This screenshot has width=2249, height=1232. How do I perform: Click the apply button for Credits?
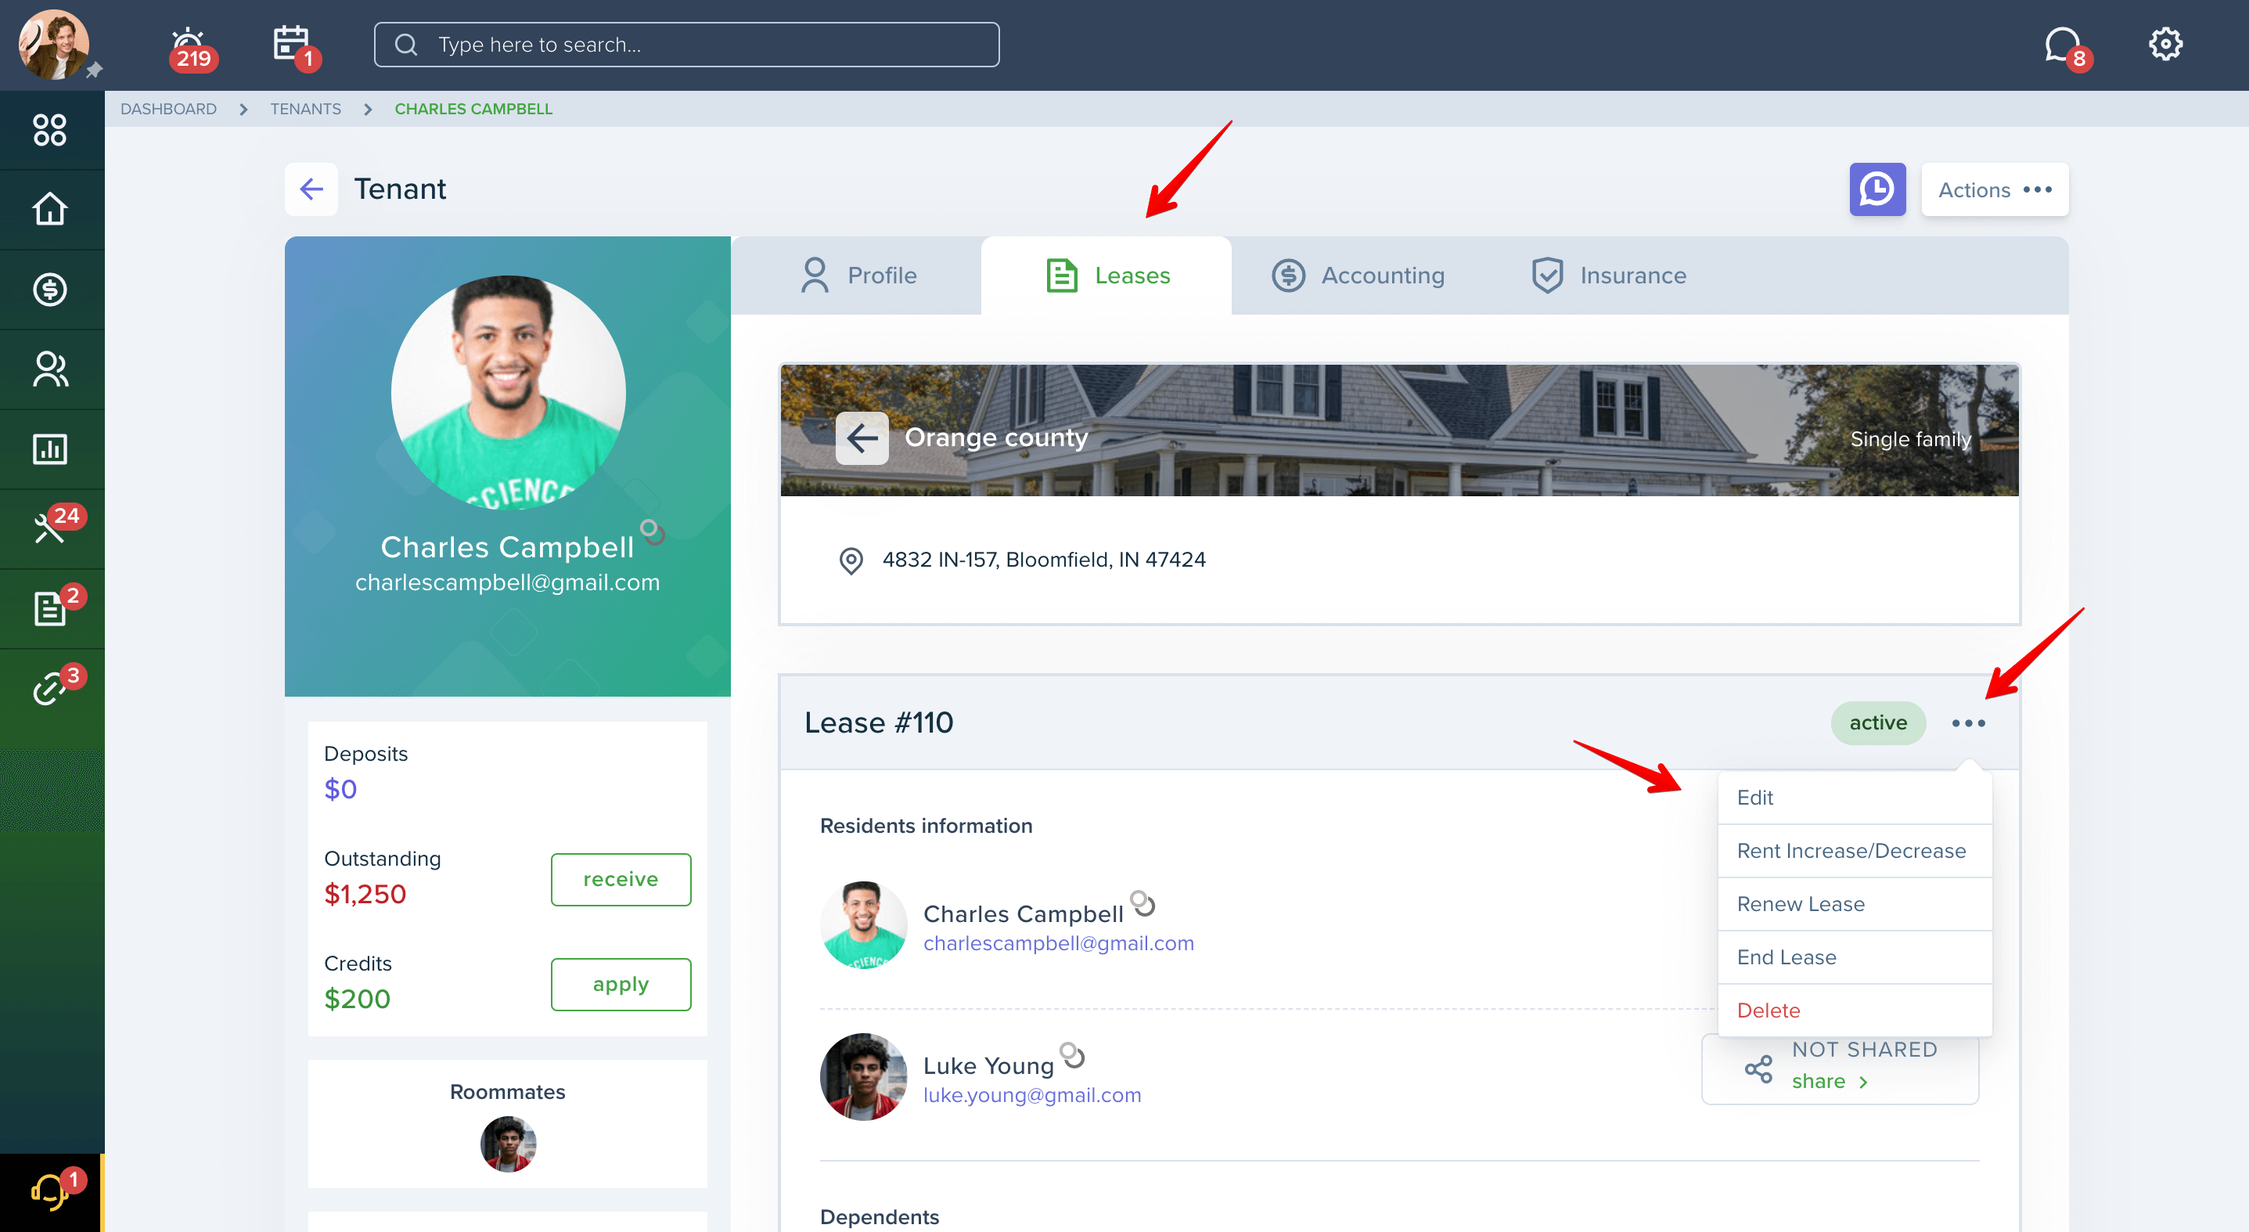coord(621,985)
